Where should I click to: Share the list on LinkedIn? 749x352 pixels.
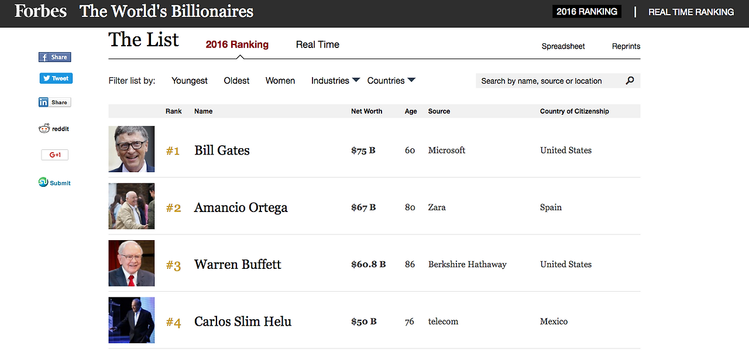click(54, 102)
